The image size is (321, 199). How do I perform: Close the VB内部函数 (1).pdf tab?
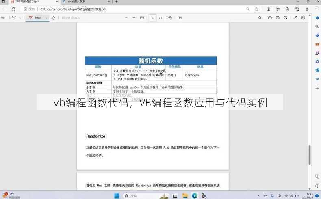coord(57,2)
